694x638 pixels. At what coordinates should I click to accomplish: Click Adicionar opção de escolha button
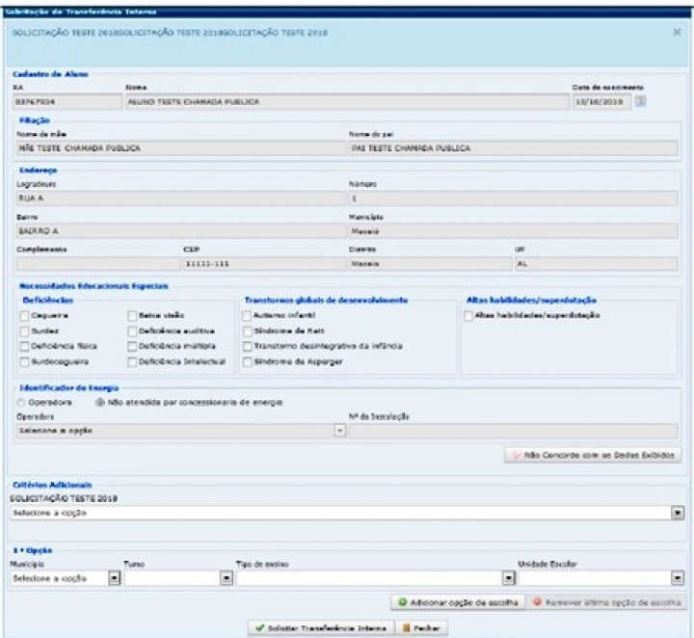coord(457,602)
